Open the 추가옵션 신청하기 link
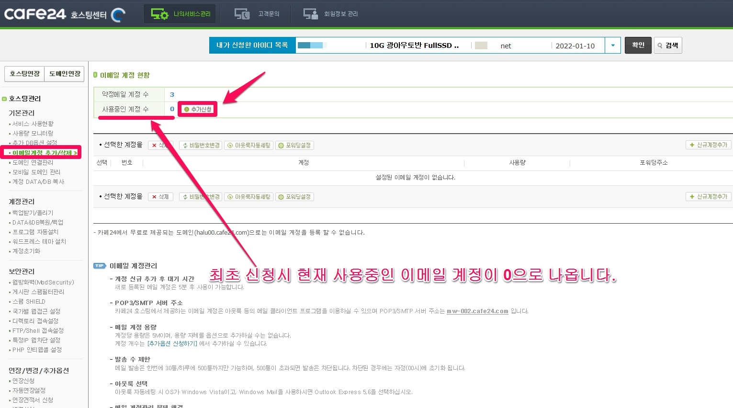733x408 pixels. [172, 344]
